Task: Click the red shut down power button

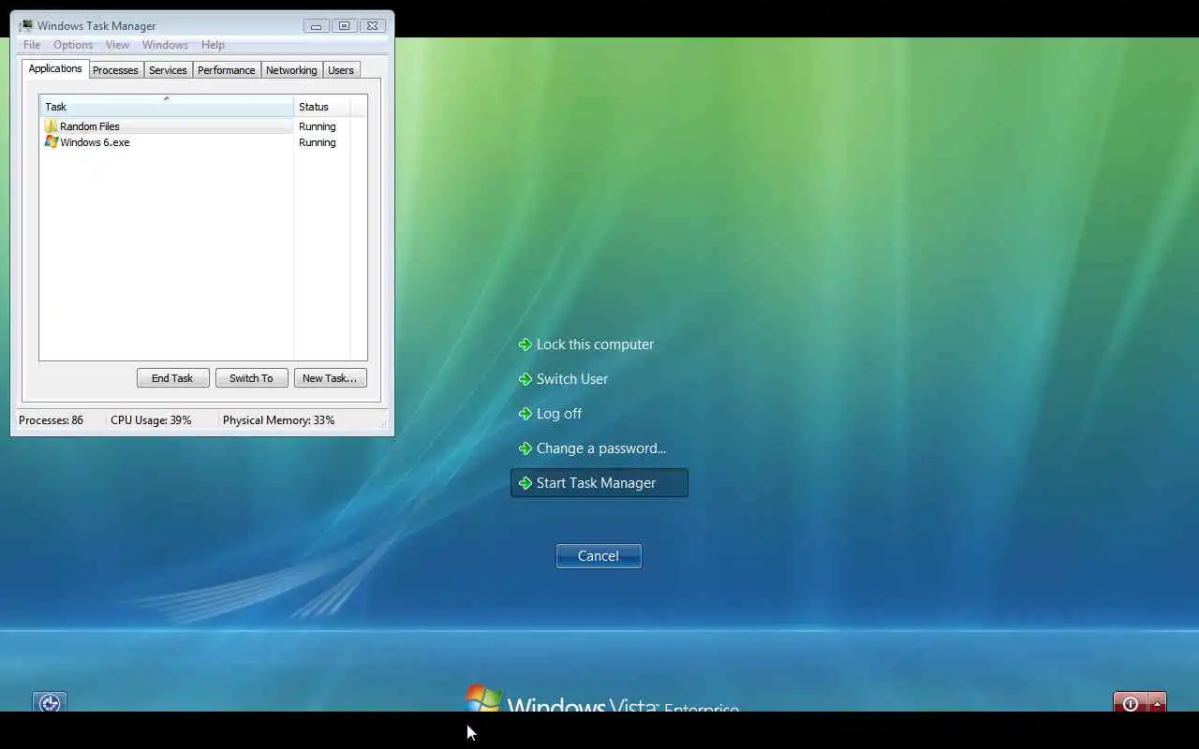Action: tap(1131, 703)
